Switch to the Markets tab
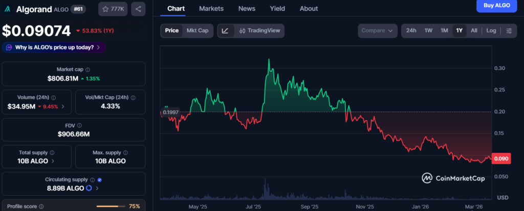Screen dimensions: 524x211 [x=211, y=9]
